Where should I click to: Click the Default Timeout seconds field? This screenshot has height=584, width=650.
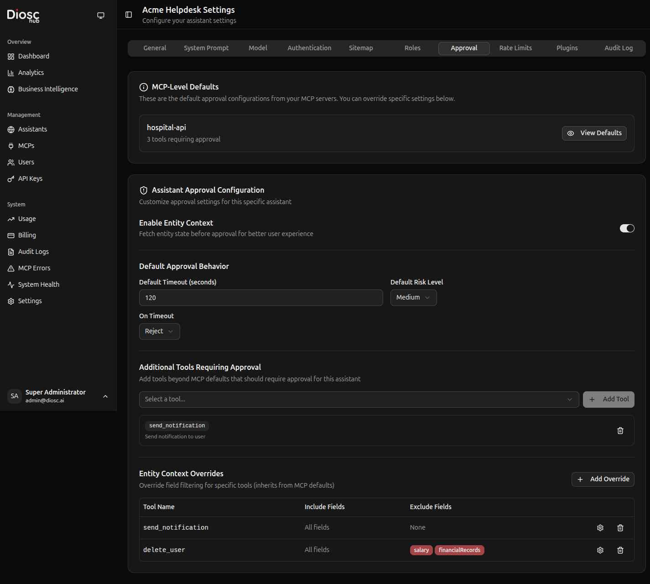click(260, 298)
